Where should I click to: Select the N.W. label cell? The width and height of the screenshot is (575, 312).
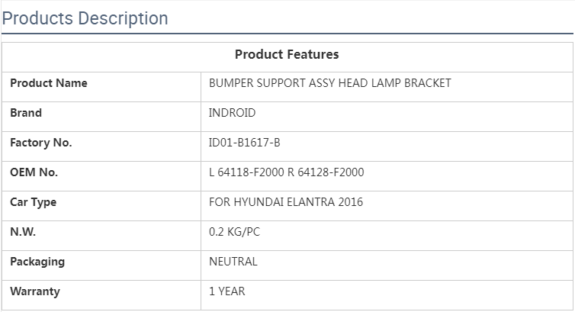point(23,232)
